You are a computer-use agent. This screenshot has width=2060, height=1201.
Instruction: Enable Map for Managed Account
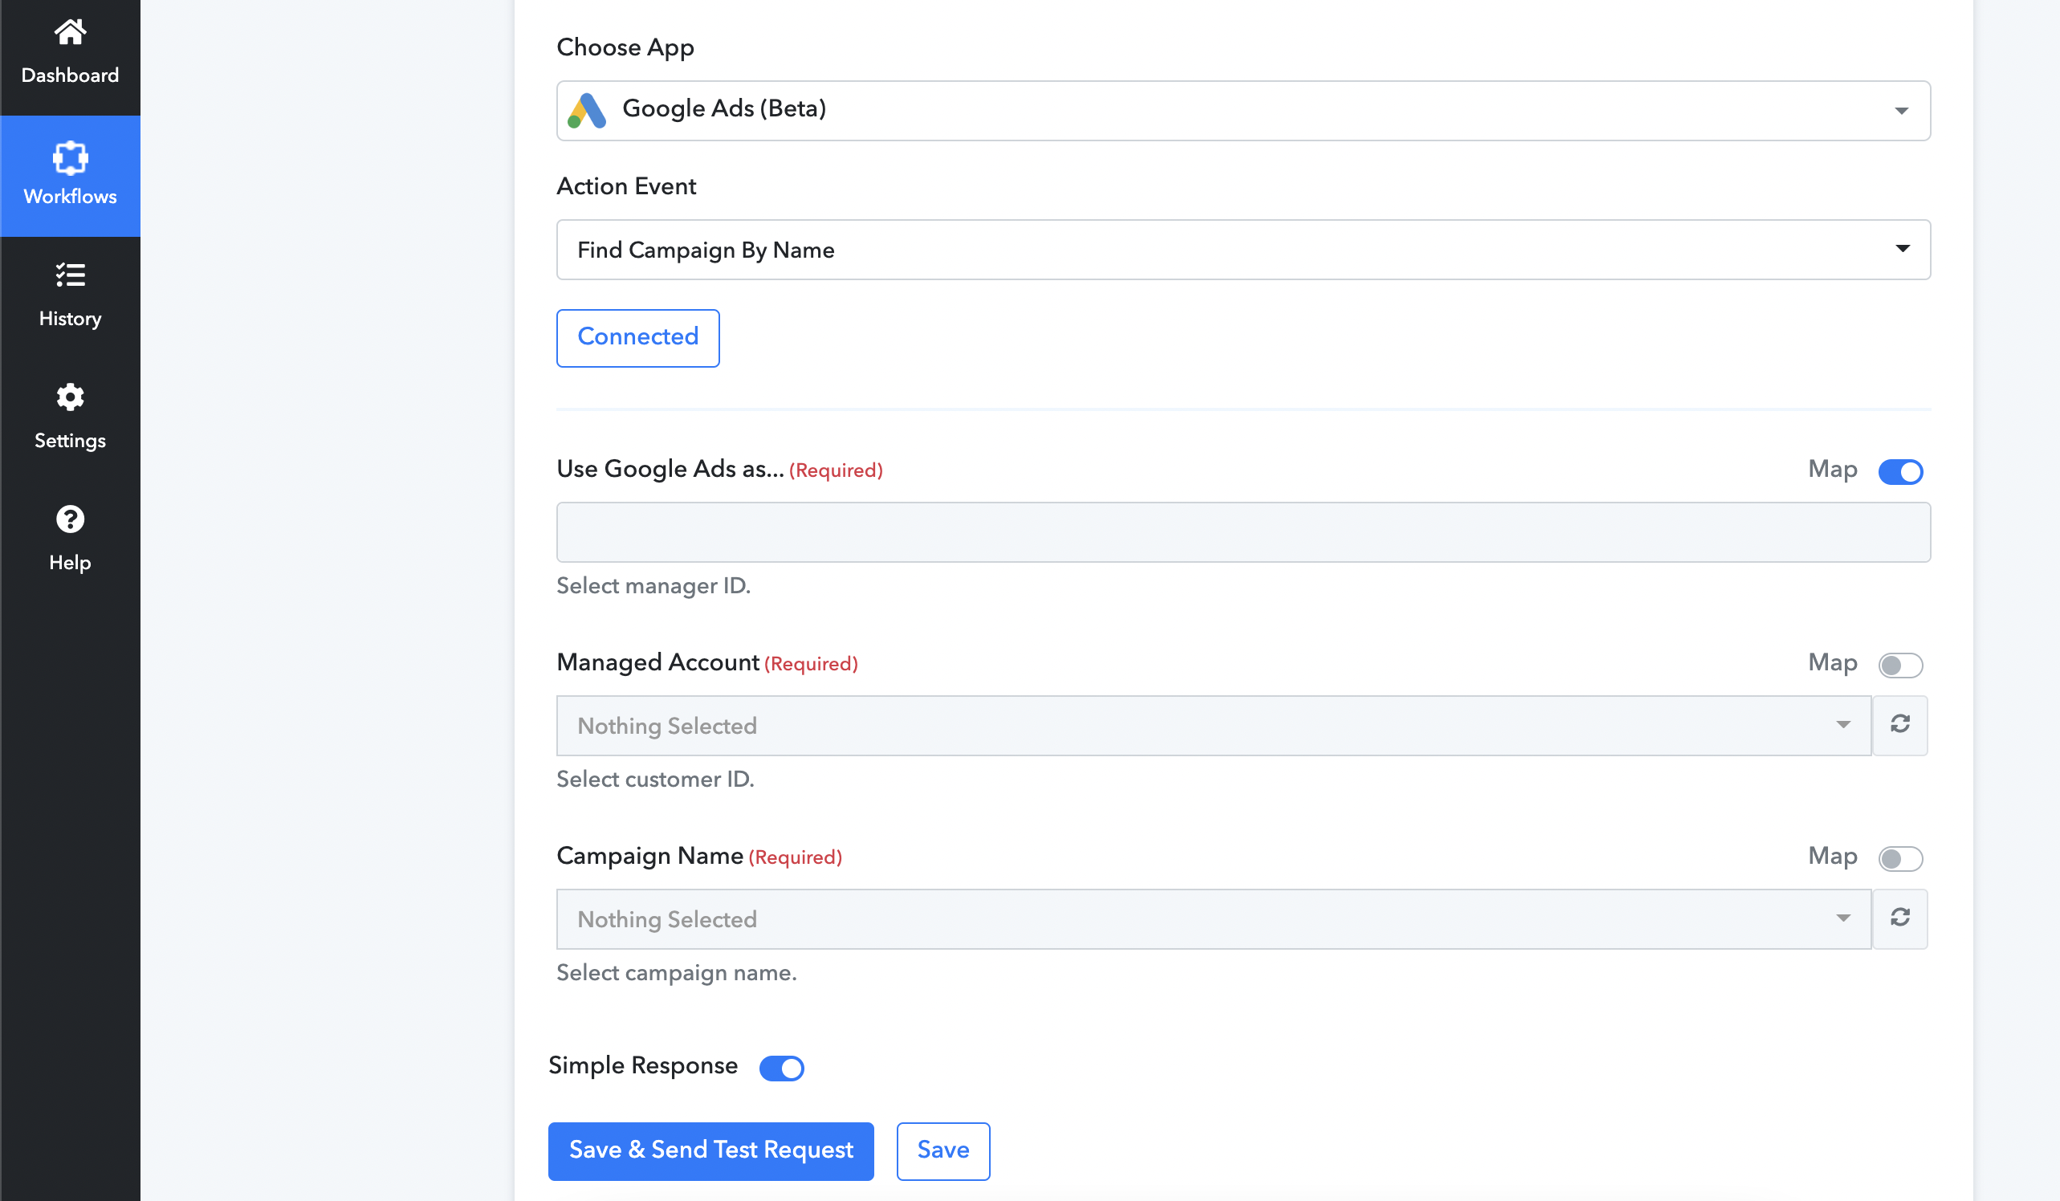tap(1900, 666)
